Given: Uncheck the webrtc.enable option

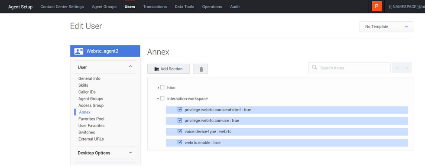Looking at the screenshot, I should [x=179, y=142].
